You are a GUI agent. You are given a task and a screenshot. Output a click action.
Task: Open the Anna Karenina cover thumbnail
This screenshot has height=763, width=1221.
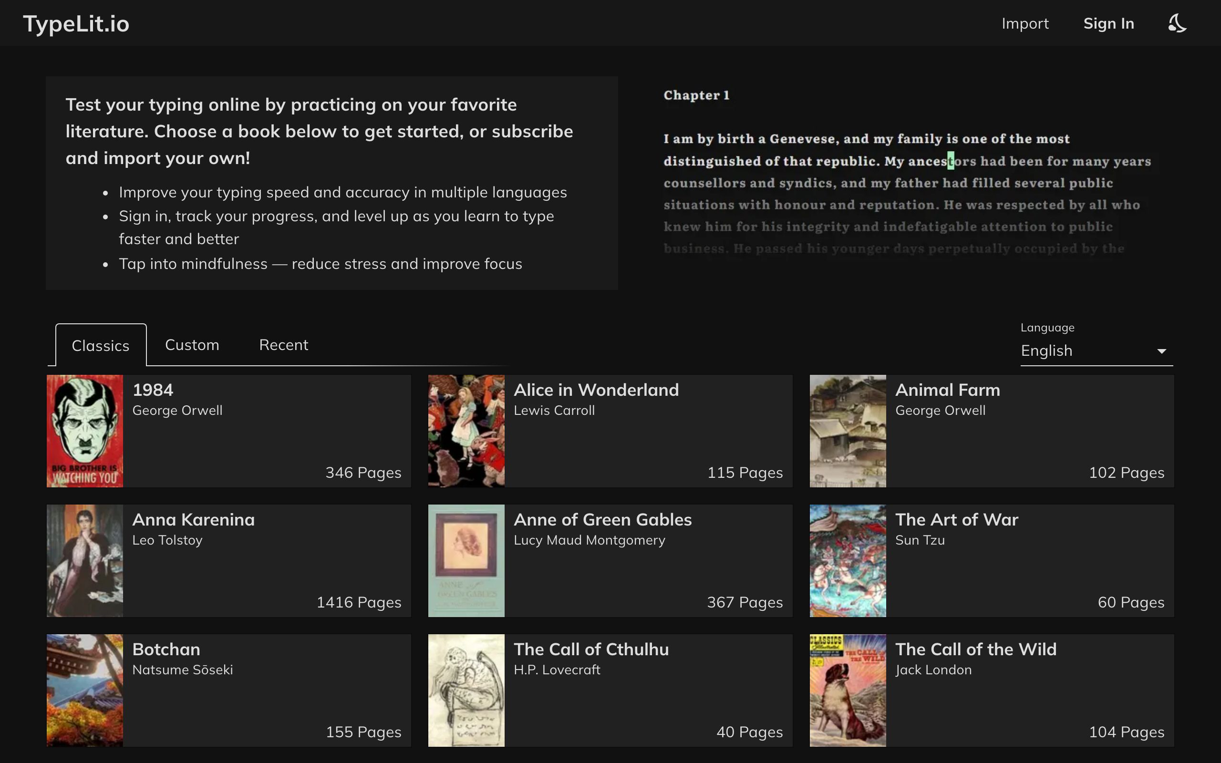[85, 561]
